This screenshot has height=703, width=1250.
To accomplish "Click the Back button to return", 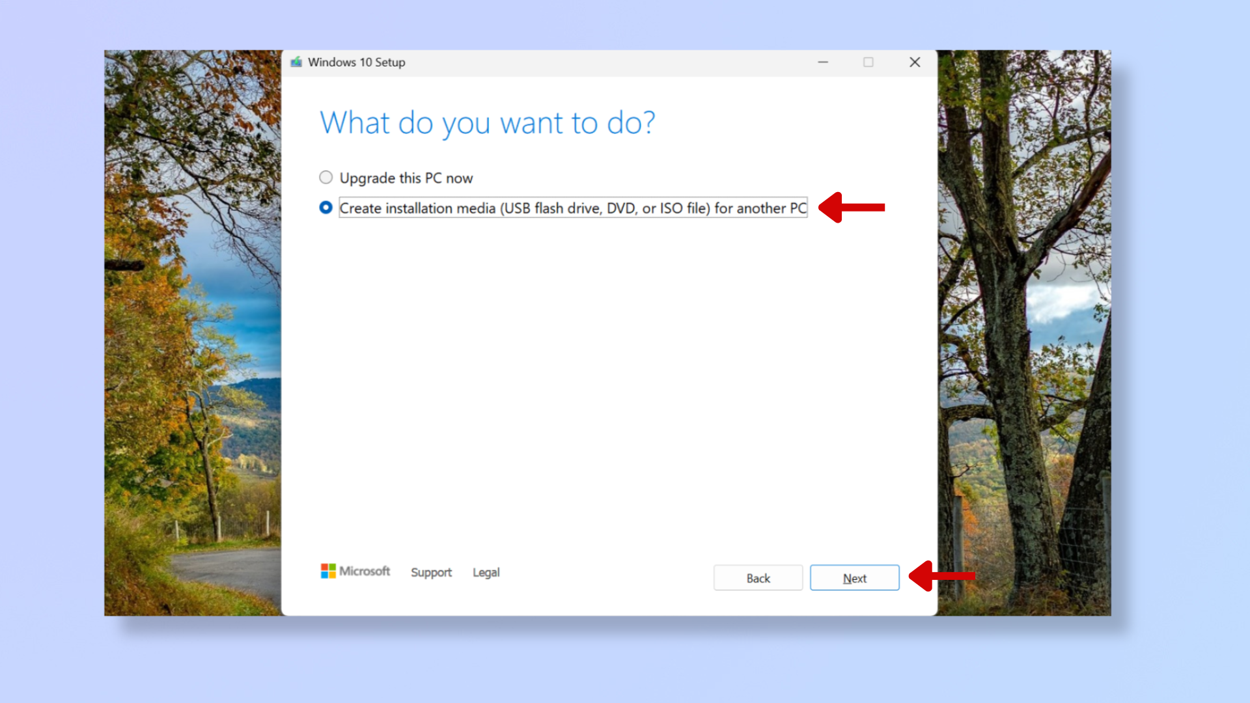I will pos(757,579).
